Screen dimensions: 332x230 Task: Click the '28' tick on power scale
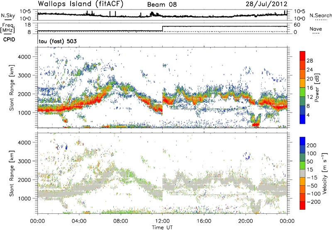[x=310, y=61]
